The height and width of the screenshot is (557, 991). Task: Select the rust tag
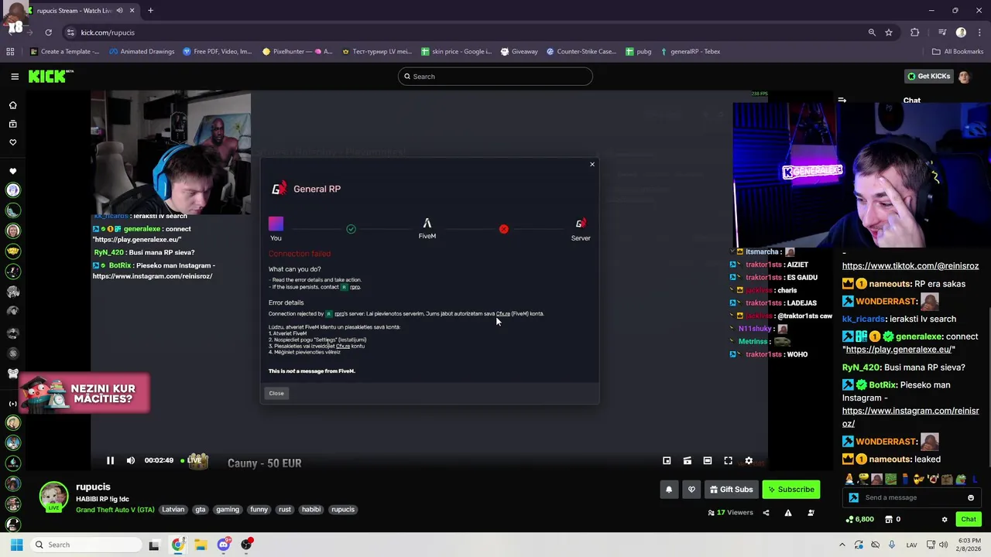coord(285,509)
